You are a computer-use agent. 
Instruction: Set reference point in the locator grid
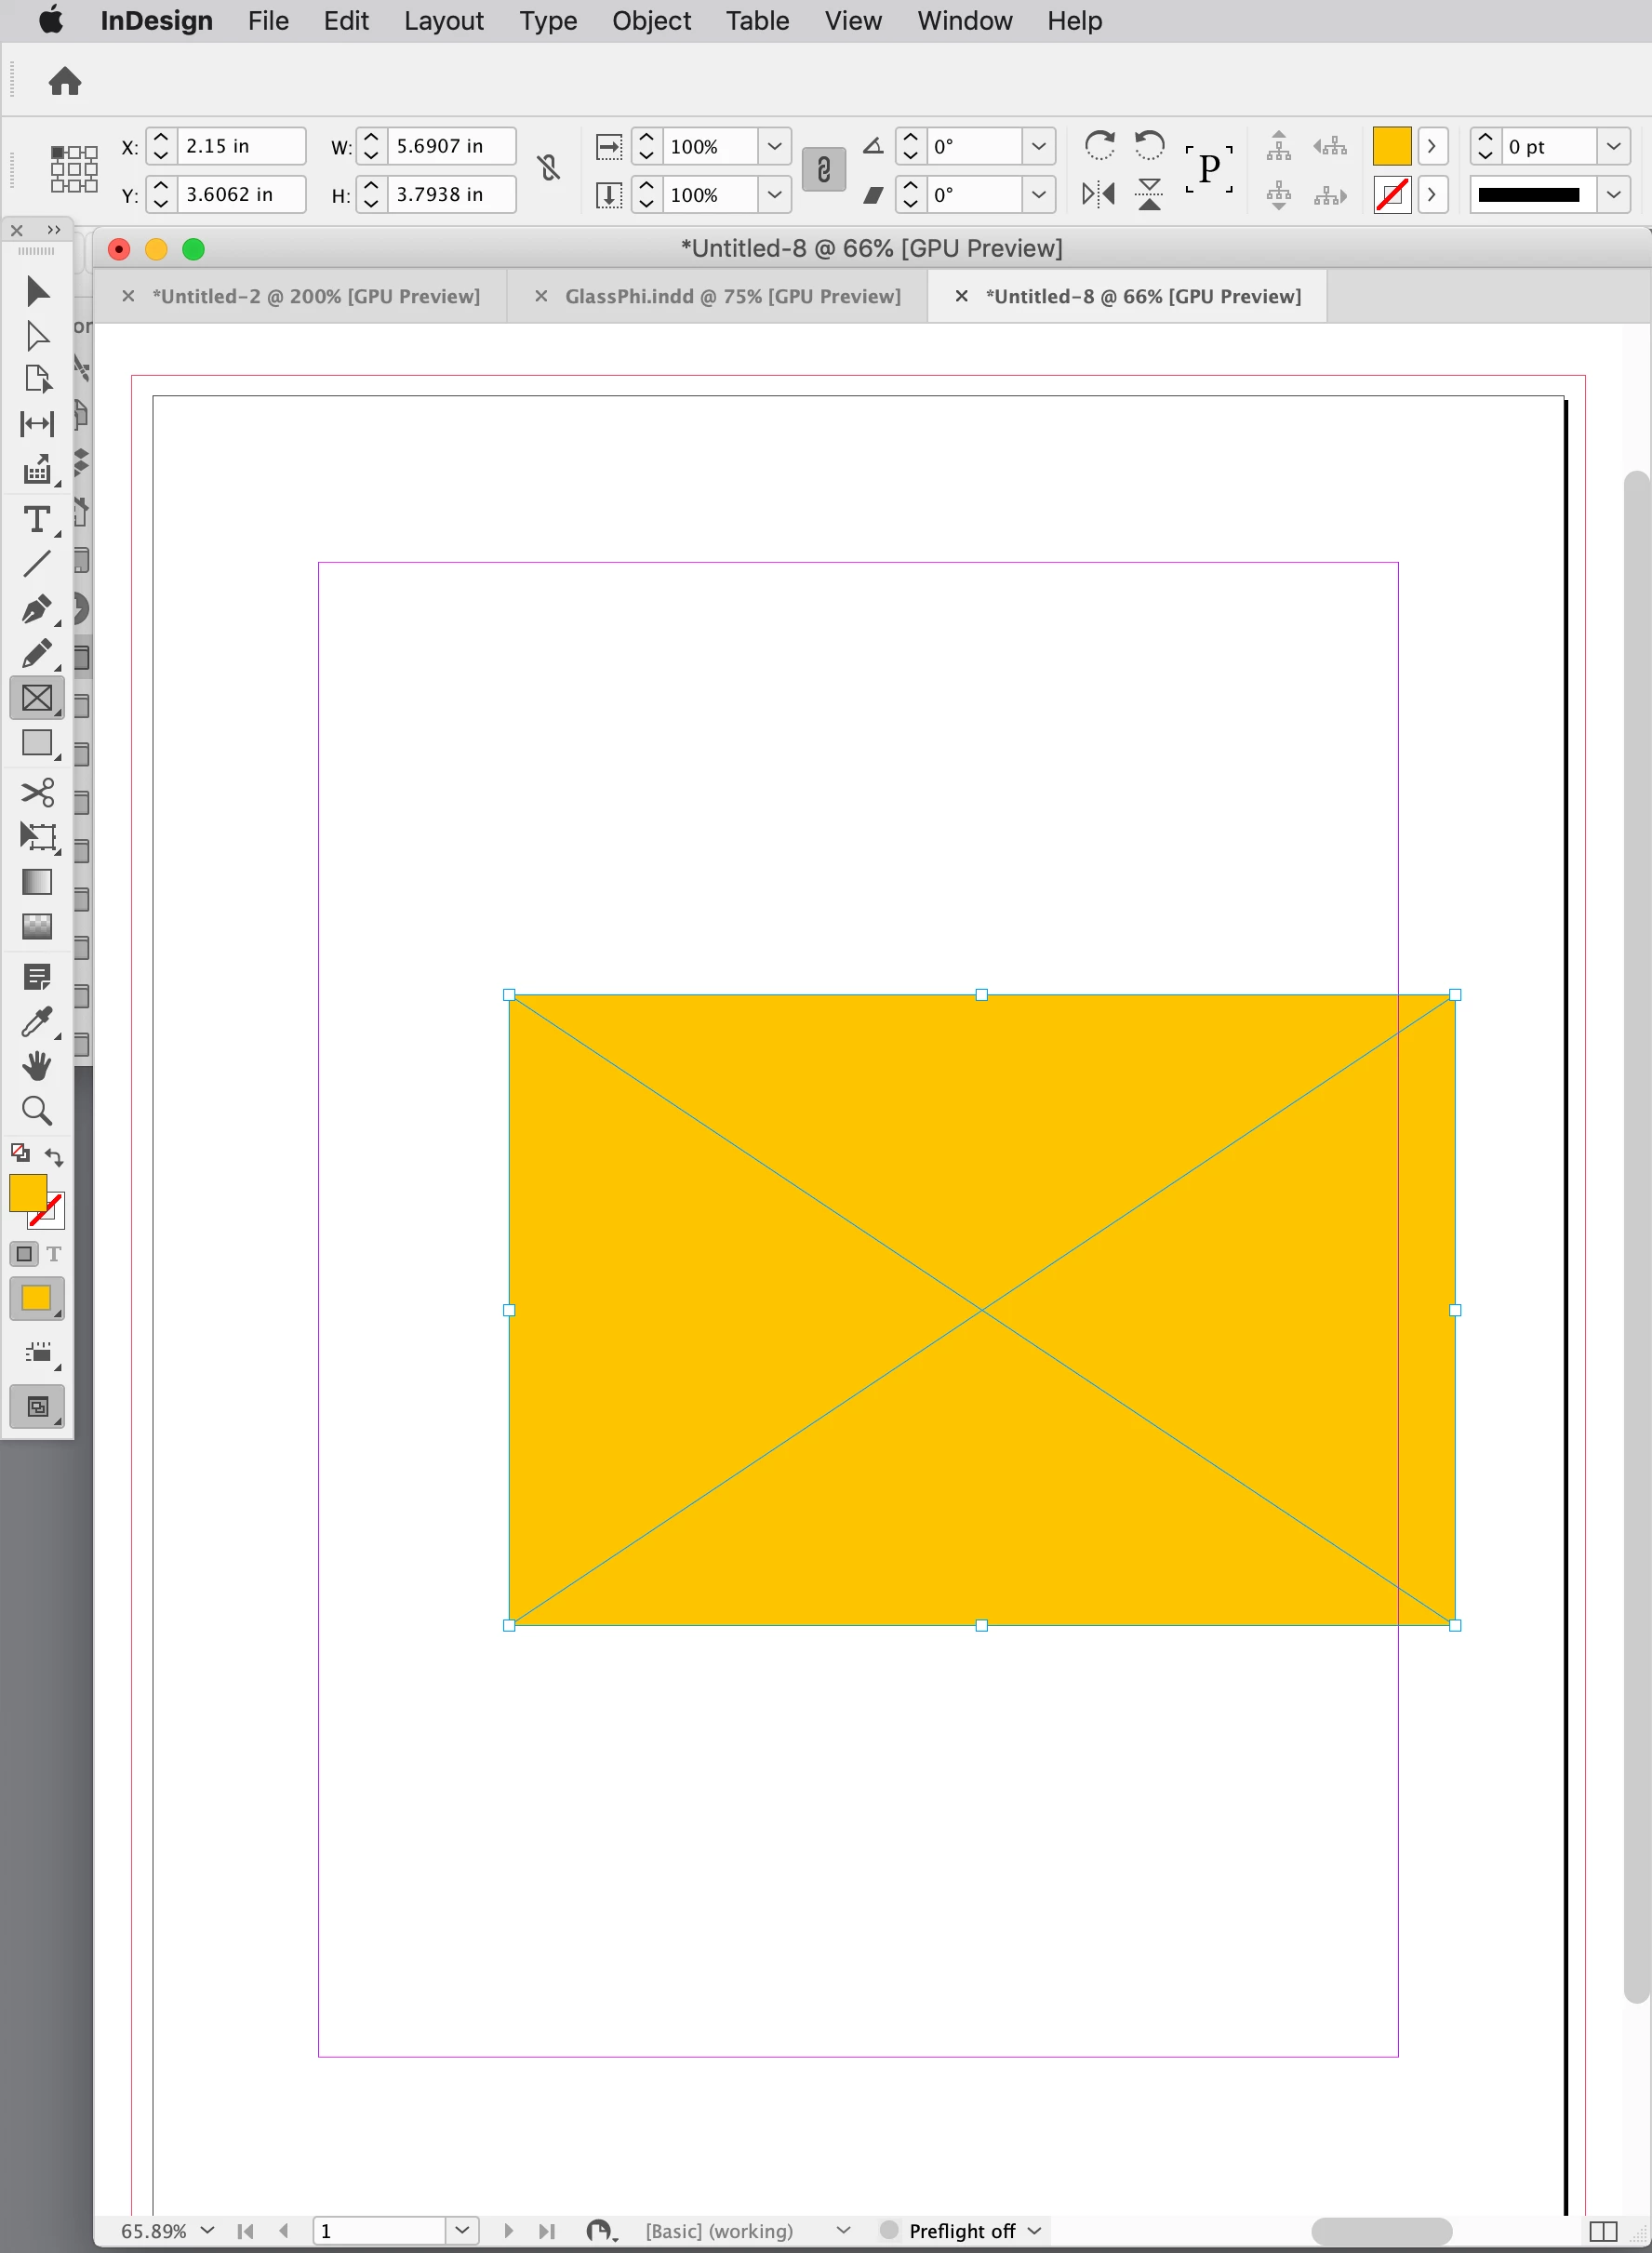pyautogui.click(x=74, y=169)
